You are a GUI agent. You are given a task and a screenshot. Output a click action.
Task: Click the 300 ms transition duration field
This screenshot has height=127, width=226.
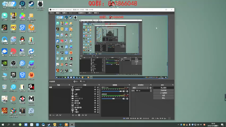coord(142,91)
